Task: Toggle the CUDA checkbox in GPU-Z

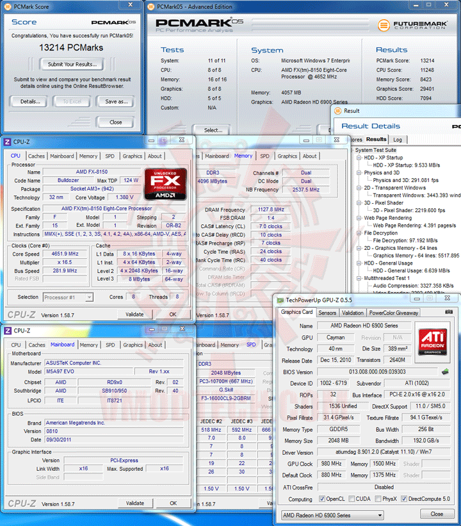Action: click(x=352, y=499)
